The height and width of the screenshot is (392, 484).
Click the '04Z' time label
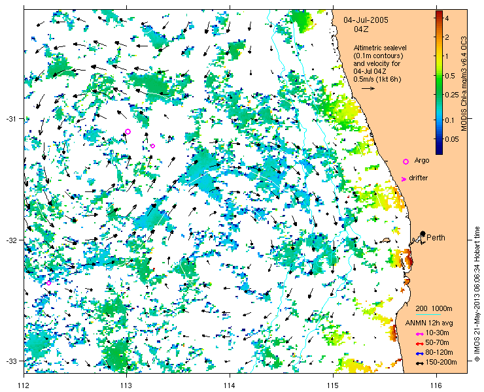coord(361,29)
